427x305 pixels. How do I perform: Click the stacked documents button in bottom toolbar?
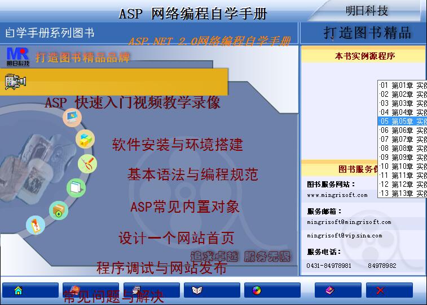tap(151, 290)
